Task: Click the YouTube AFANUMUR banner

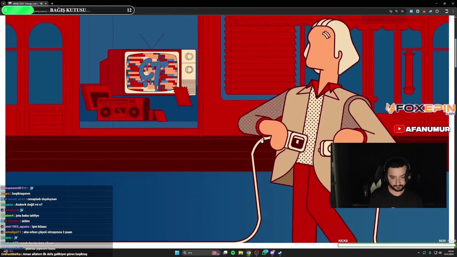Action: 422,129
